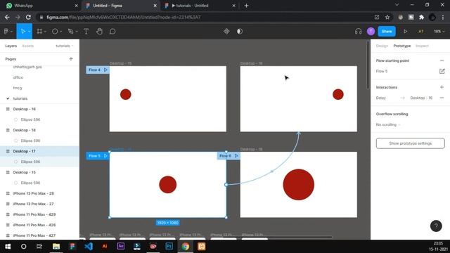This screenshot has height=253, width=450.
Task: Click the browser address bar URL
Action: [124, 17]
